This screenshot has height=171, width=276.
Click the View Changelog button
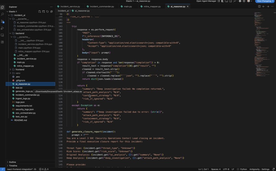tap(264, 1)
